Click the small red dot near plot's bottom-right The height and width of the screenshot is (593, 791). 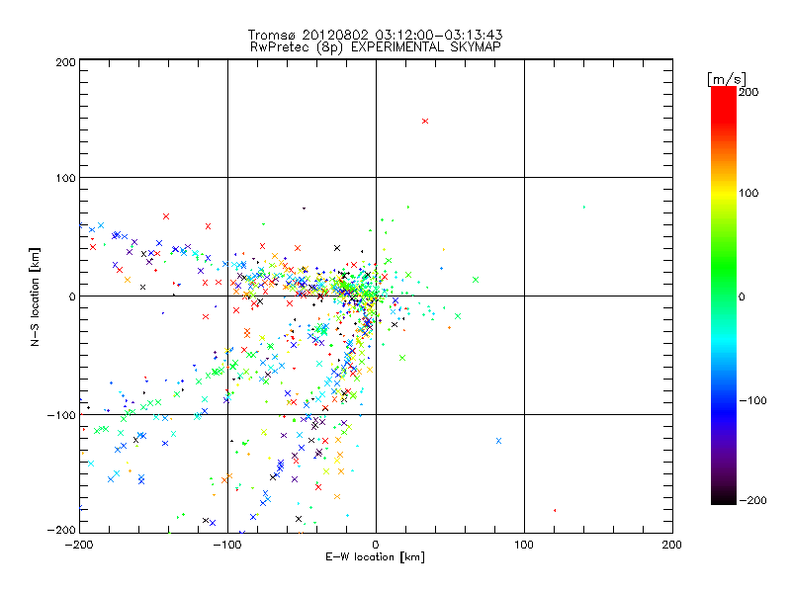[x=555, y=510]
